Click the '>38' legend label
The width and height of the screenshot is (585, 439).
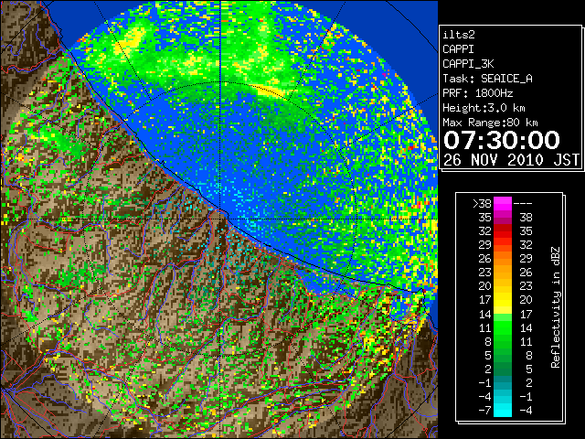[x=482, y=203]
